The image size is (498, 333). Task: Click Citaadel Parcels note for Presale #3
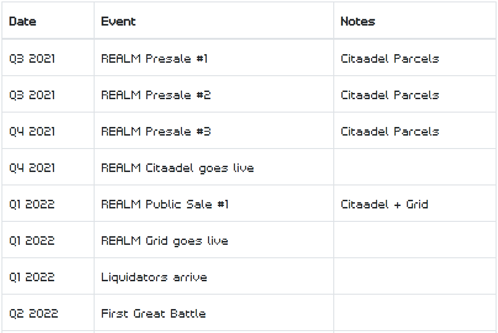pos(389,131)
